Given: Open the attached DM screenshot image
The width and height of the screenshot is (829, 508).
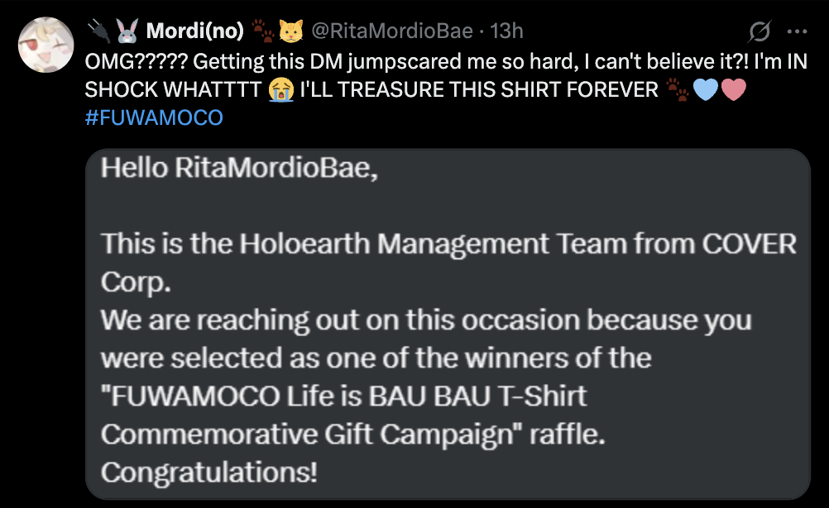Looking at the screenshot, I should (448, 324).
